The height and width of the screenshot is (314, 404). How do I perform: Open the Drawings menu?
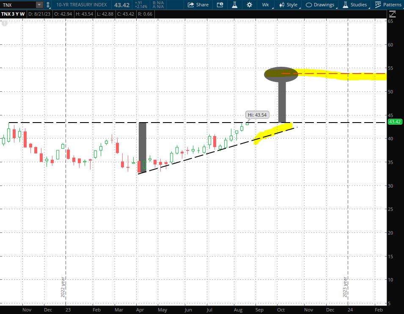pos(320,5)
